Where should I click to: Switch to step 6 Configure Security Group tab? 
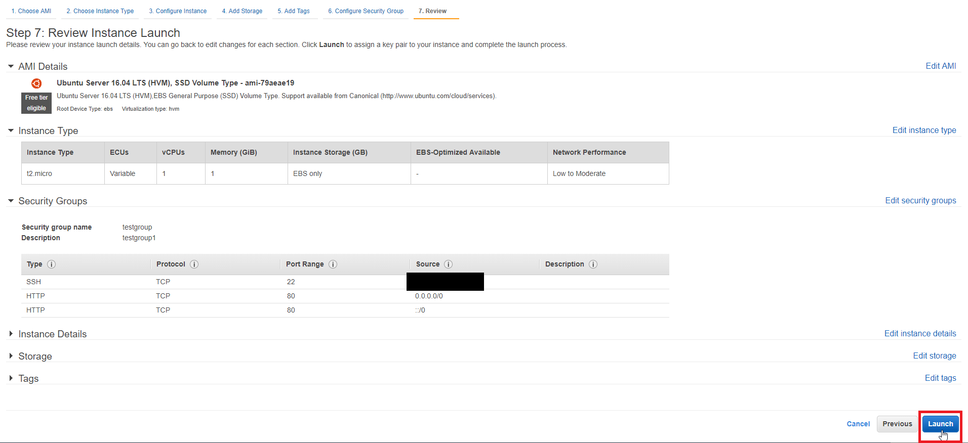[x=366, y=11]
